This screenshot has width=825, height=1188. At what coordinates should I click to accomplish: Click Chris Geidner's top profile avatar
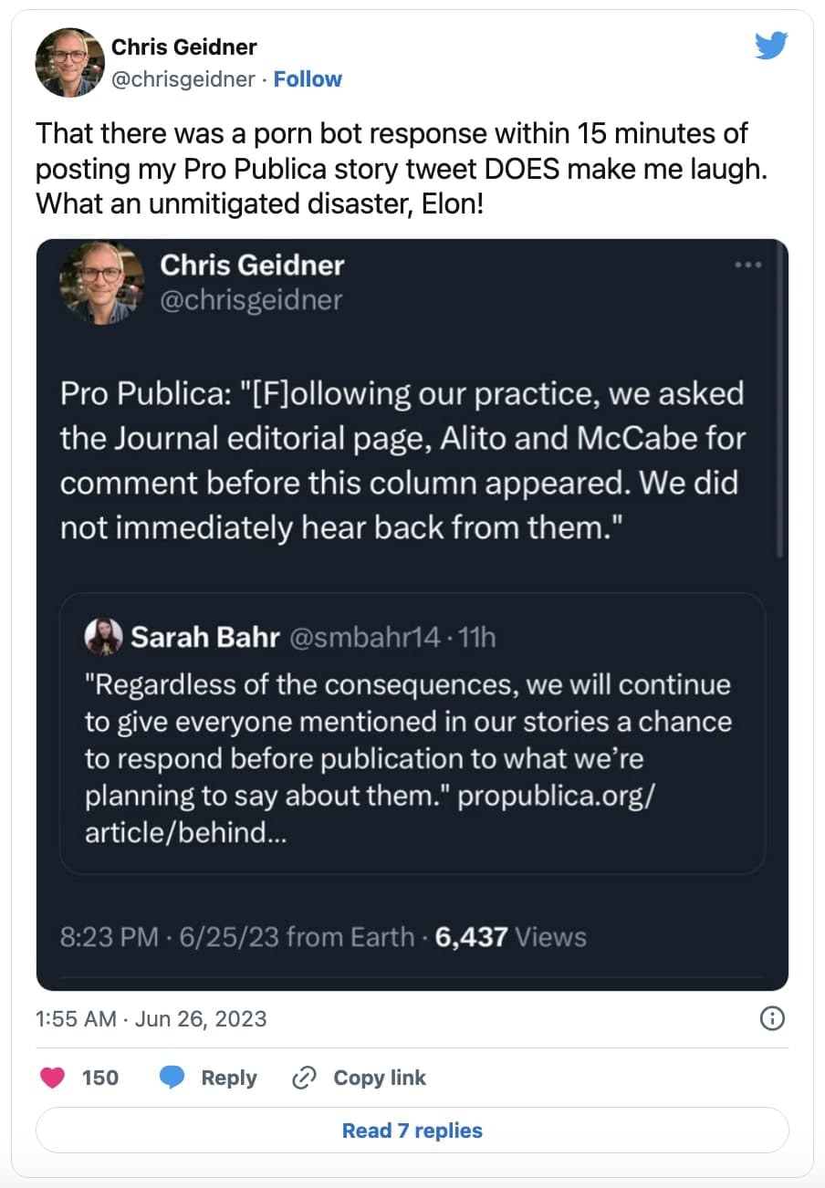point(70,62)
